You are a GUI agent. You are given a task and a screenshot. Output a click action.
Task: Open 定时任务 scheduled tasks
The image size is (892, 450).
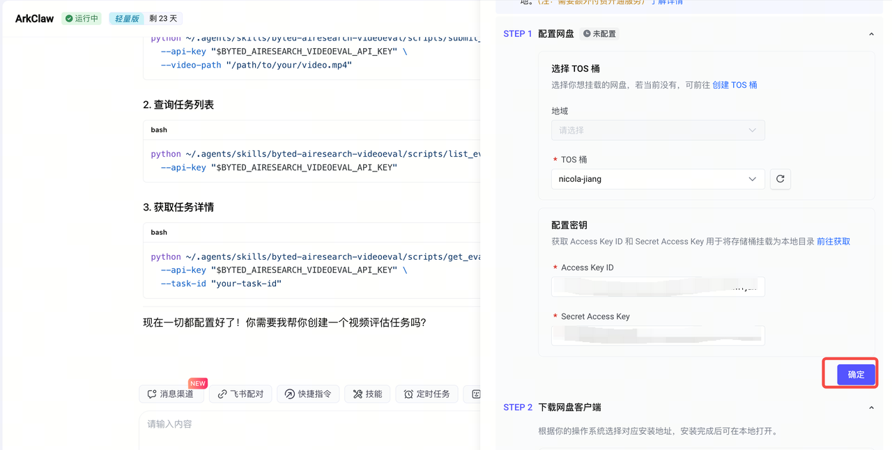tap(427, 394)
